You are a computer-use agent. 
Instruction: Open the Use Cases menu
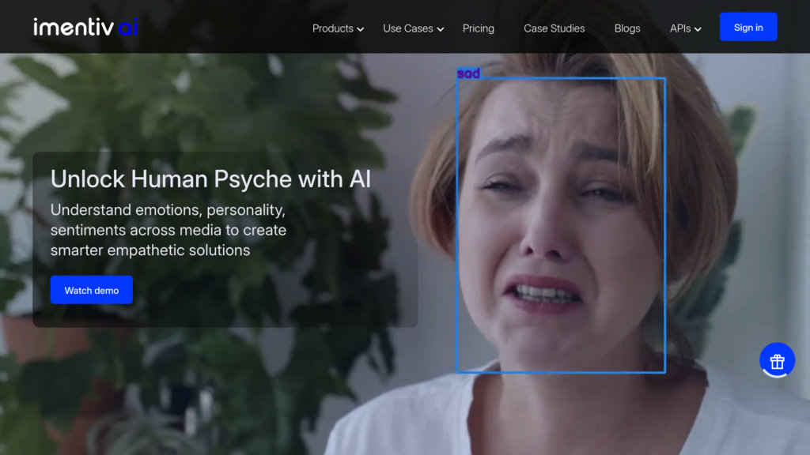407,28
